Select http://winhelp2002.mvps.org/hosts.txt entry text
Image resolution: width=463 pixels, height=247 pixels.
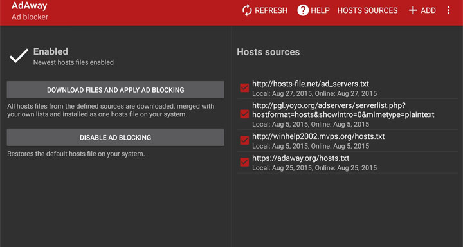tap(318, 136)
